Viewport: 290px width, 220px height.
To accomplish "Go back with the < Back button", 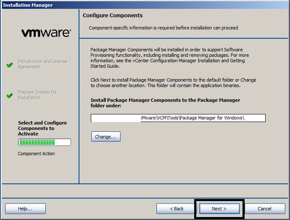I will pyautogui.click(x=177, y=209).
